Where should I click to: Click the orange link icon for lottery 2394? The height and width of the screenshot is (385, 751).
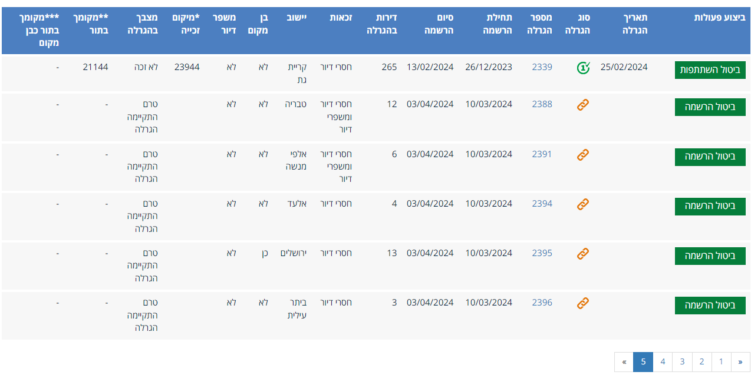(x=583, y=204)
